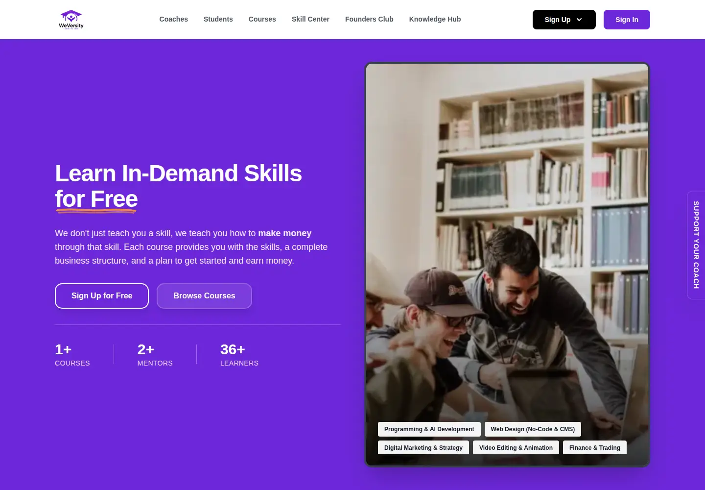Image resolution: width=705 pixels, height=490 pixels.
Task: Click the WeVersity logo
Action: pyautogui.click(x=71, y=20)
